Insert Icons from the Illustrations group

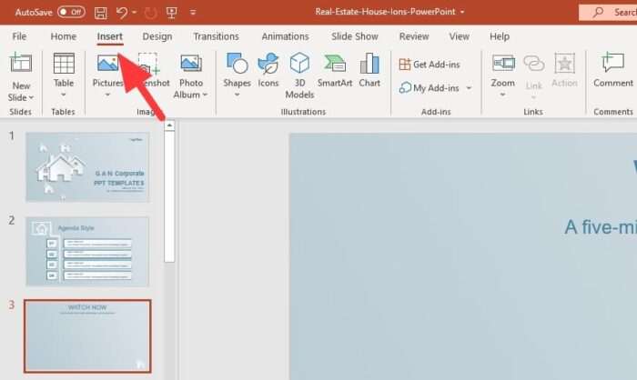point(268,69)
